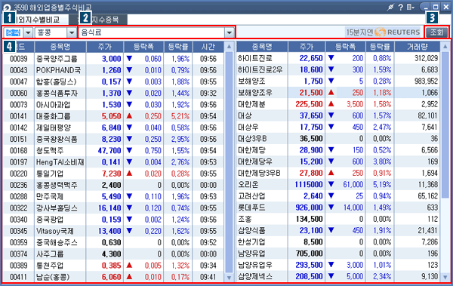Select 대상3우B in the Korean list
This screenshot has height=286, width=453.
(252, 139)
